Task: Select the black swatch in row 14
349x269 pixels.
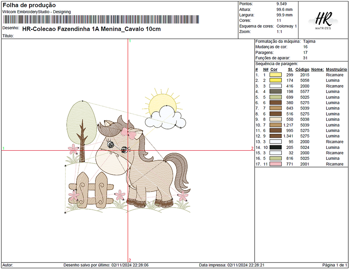Action: click(276, 147)
